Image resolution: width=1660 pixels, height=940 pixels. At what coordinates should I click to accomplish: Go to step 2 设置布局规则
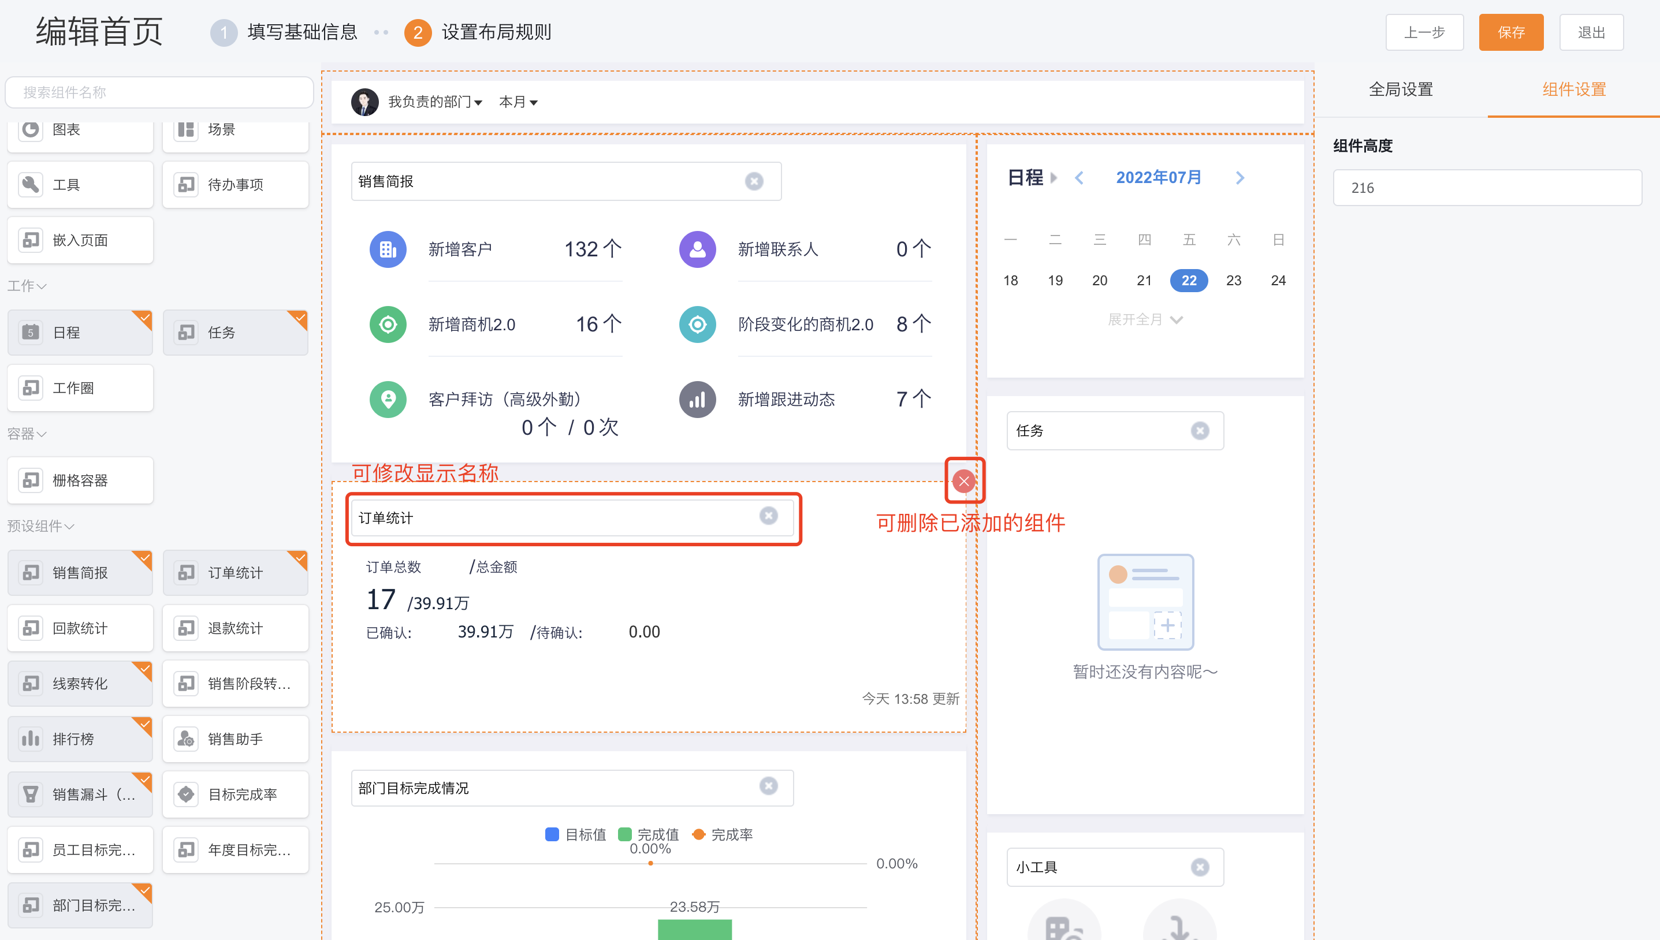click(478, 32)
